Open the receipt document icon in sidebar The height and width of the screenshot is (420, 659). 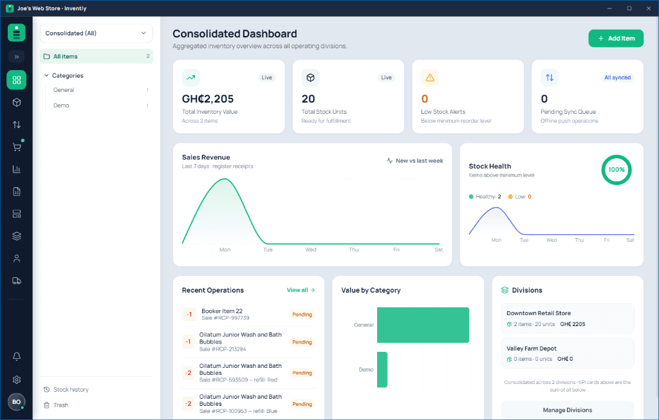point(16,192)
